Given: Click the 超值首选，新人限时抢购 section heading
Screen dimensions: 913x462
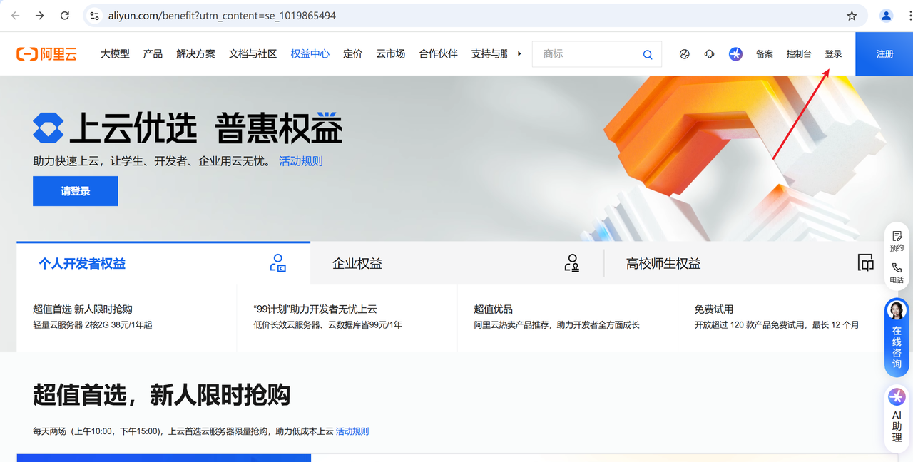Looking at the screenshot, I should 161,394.
